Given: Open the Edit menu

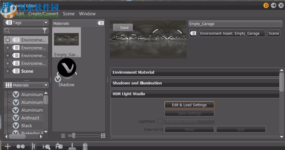Looking at the screenshot, I should pyautogui.click(x=20, y=14).
